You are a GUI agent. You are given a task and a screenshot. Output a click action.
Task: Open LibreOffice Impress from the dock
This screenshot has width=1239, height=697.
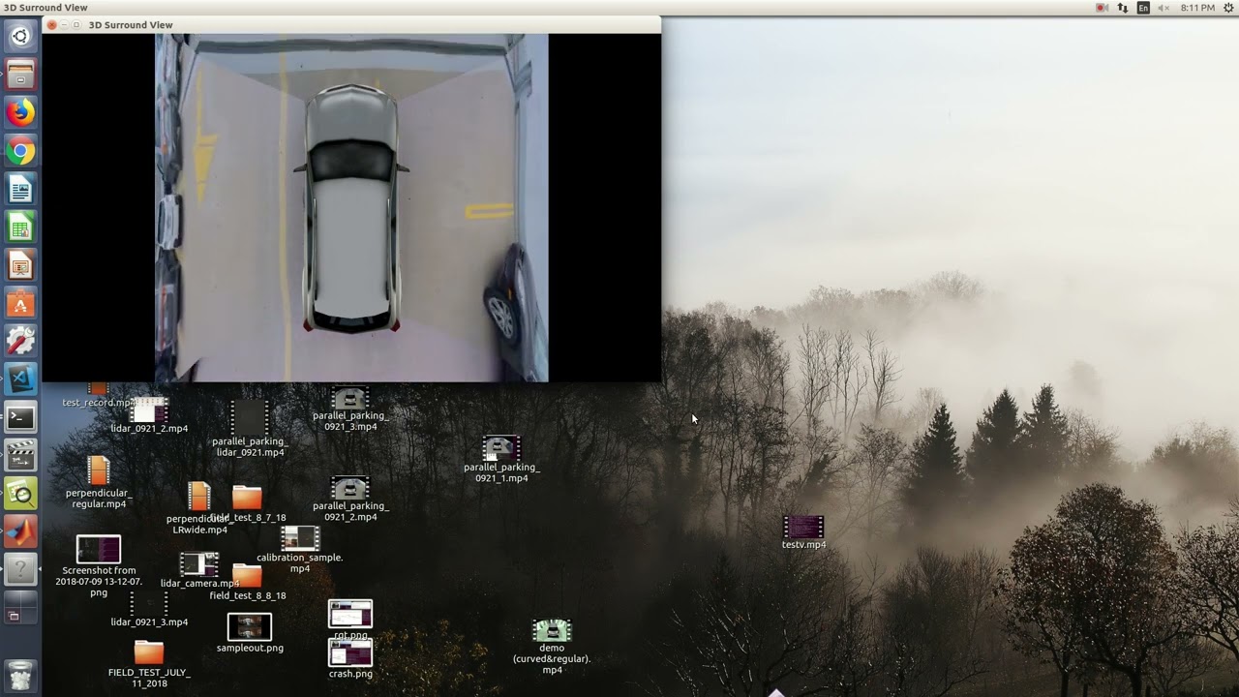(x=20, y=265)
